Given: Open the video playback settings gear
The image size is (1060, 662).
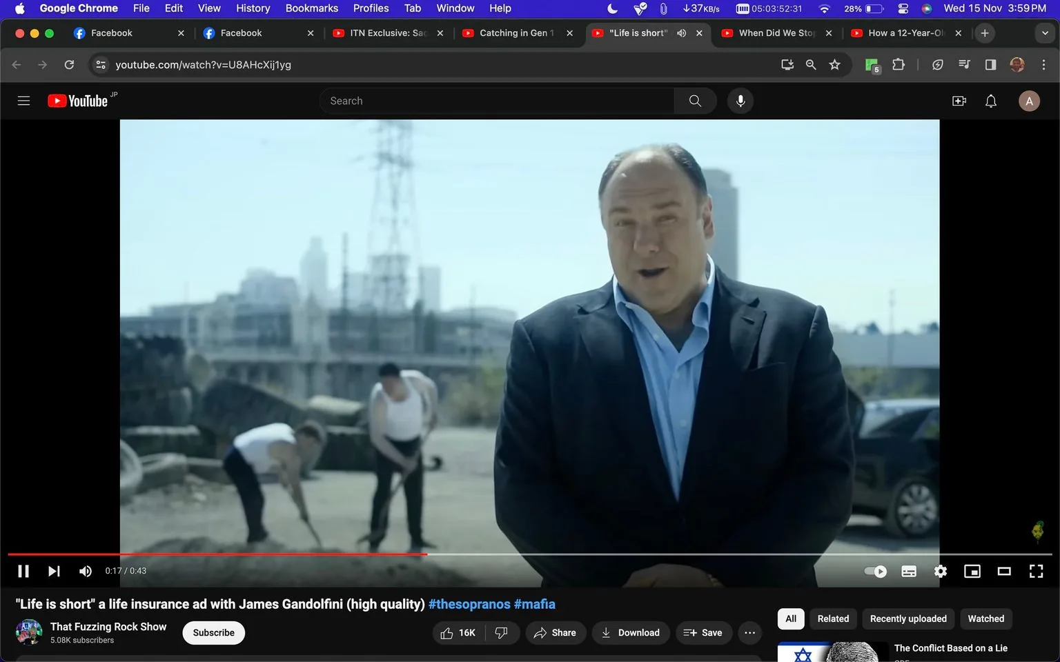Looking at the screenshot, I should 940,571.
